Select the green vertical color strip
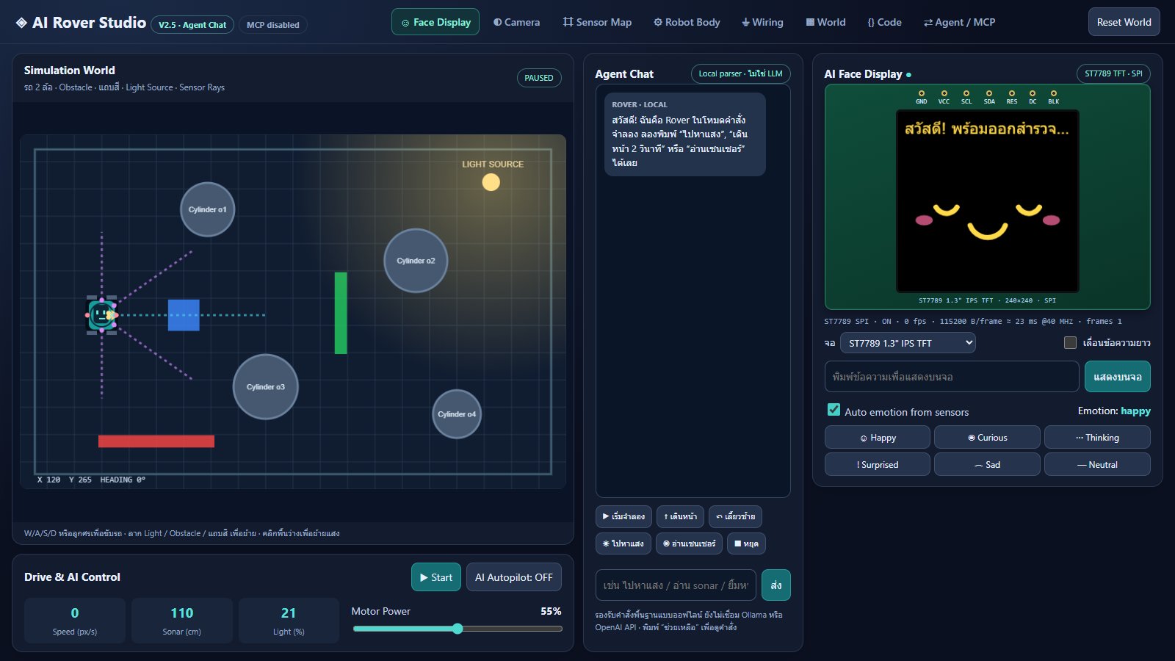The image size is (1175, 661). (341, 313)
